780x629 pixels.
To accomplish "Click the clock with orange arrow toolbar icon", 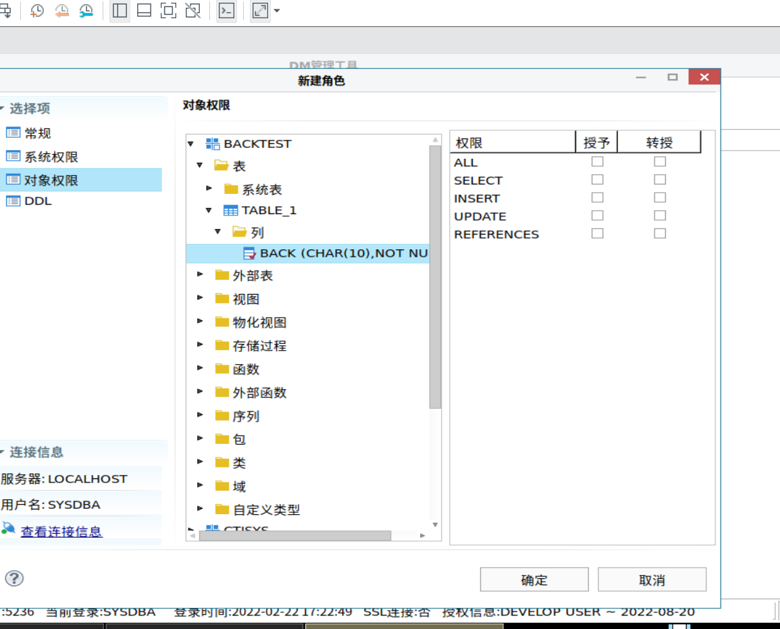I will point(61,11).
